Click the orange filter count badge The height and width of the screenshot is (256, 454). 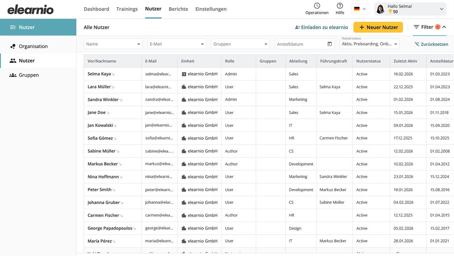coord(438,27)
